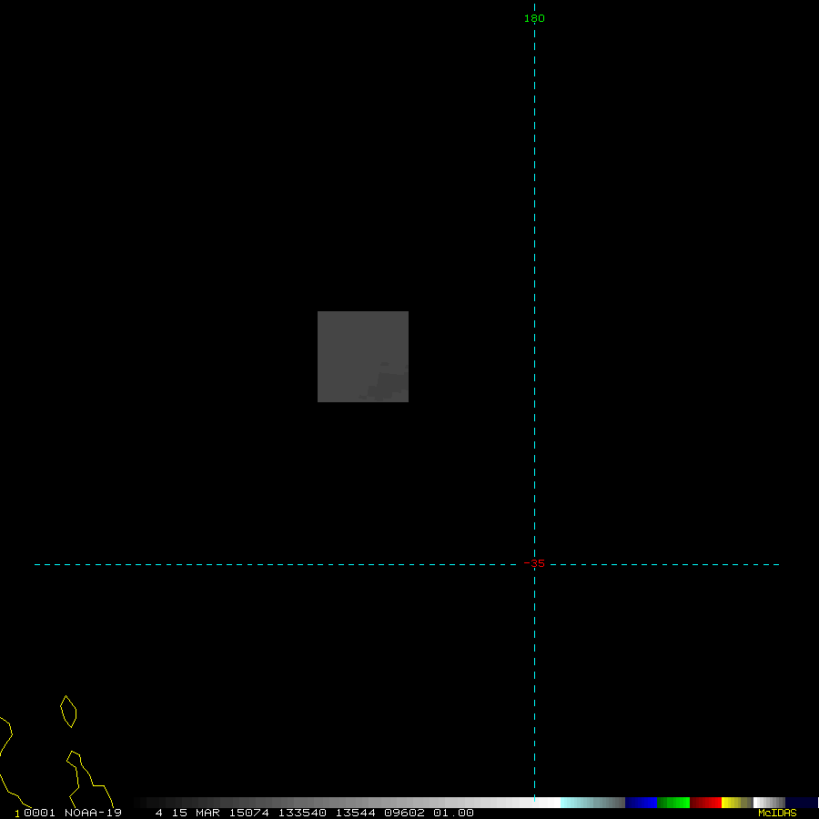This screenshot has width=819, height=819.
Task: Click the green 180 longitude label
Action: tap(534, 18)
